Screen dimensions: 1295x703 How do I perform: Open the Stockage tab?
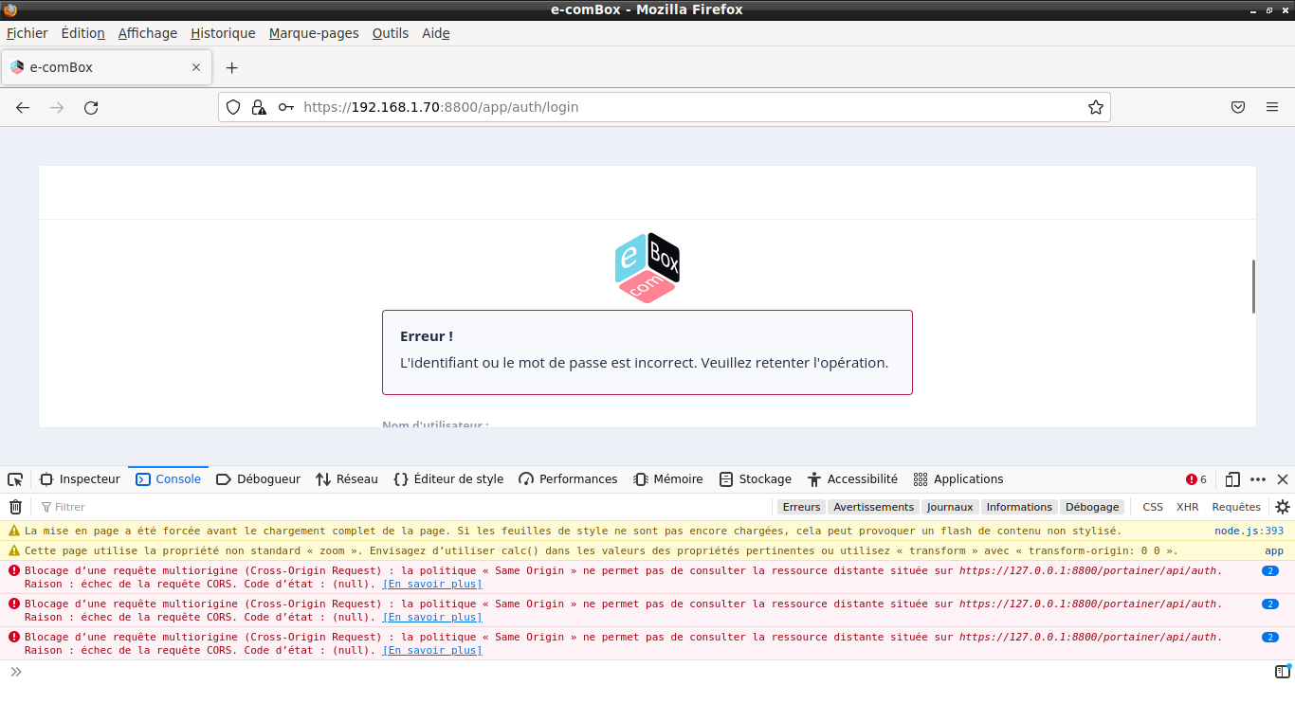(x=755, y=479)
